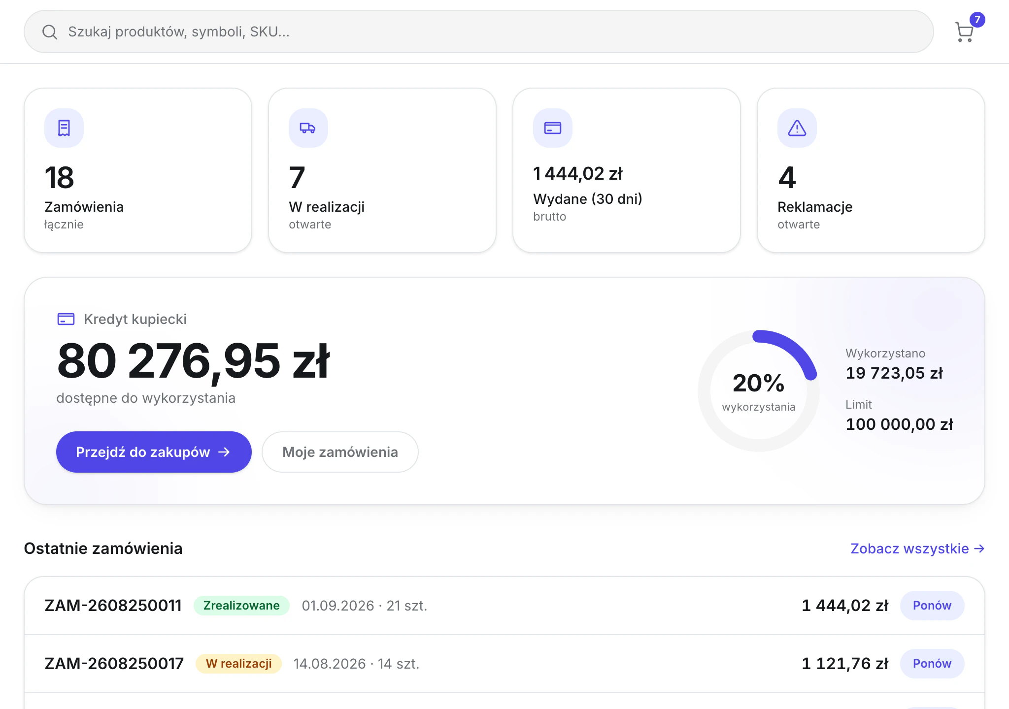Click the Ostatnie zamówienia heading
The height and width of the screenshot is (709, 1009).
click(103, 548)
